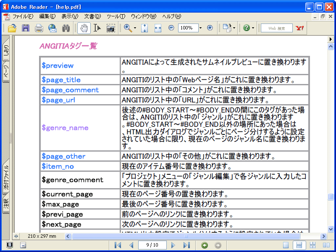336x252 pixels.
Task: Open the しおり bookmarks side tab
Action: tap(6, 50)
